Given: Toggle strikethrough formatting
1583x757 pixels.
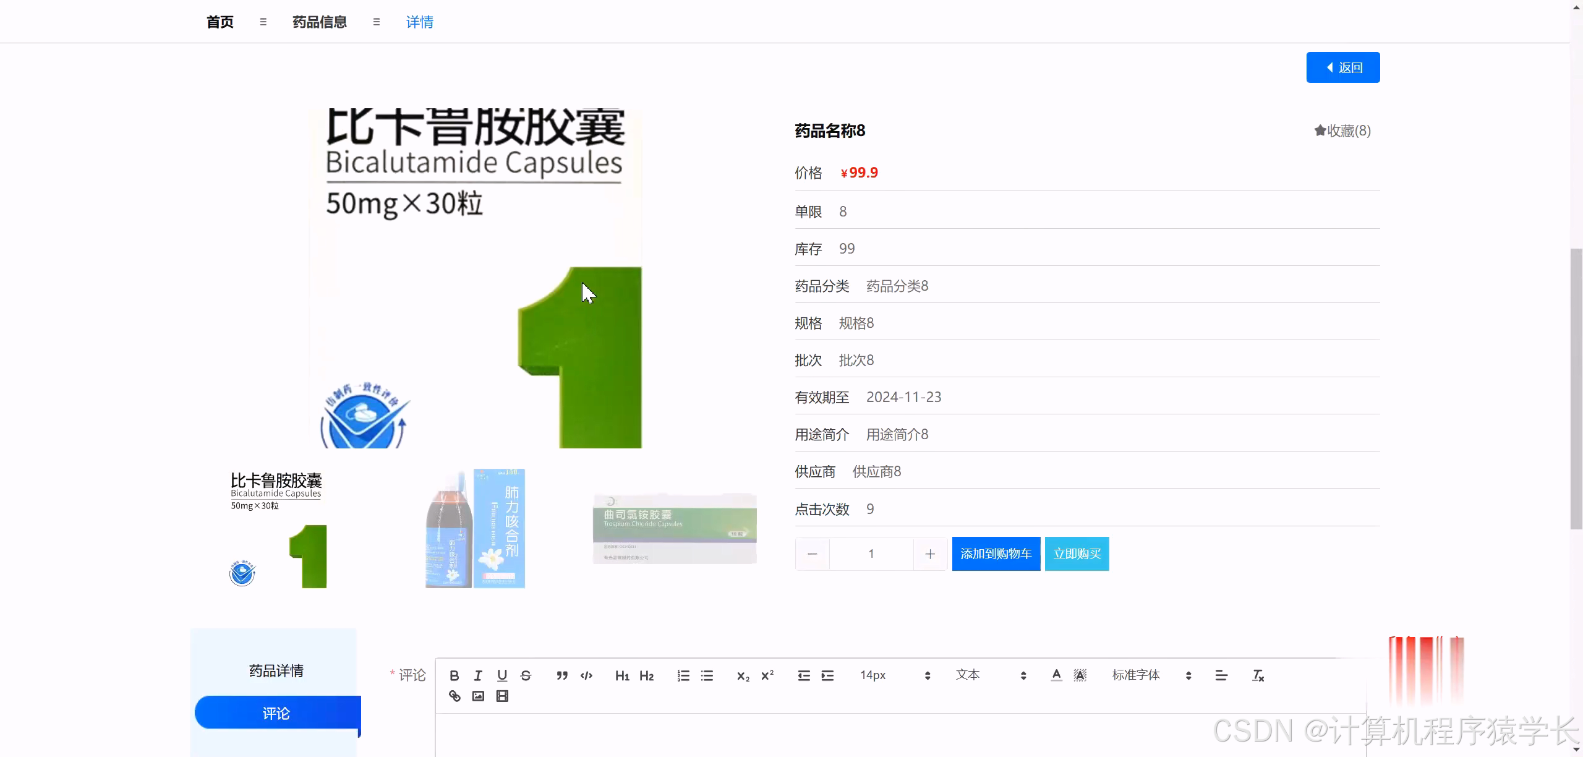Looking at the screenshot, I should (525, 675).
